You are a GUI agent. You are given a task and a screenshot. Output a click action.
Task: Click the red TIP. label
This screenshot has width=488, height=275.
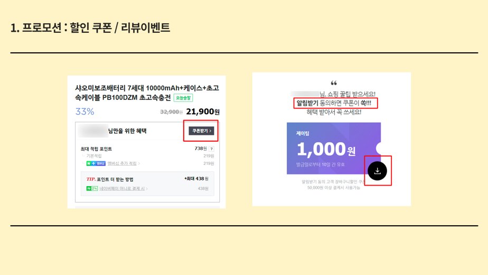pyautogui.click(x=91, y=179)
